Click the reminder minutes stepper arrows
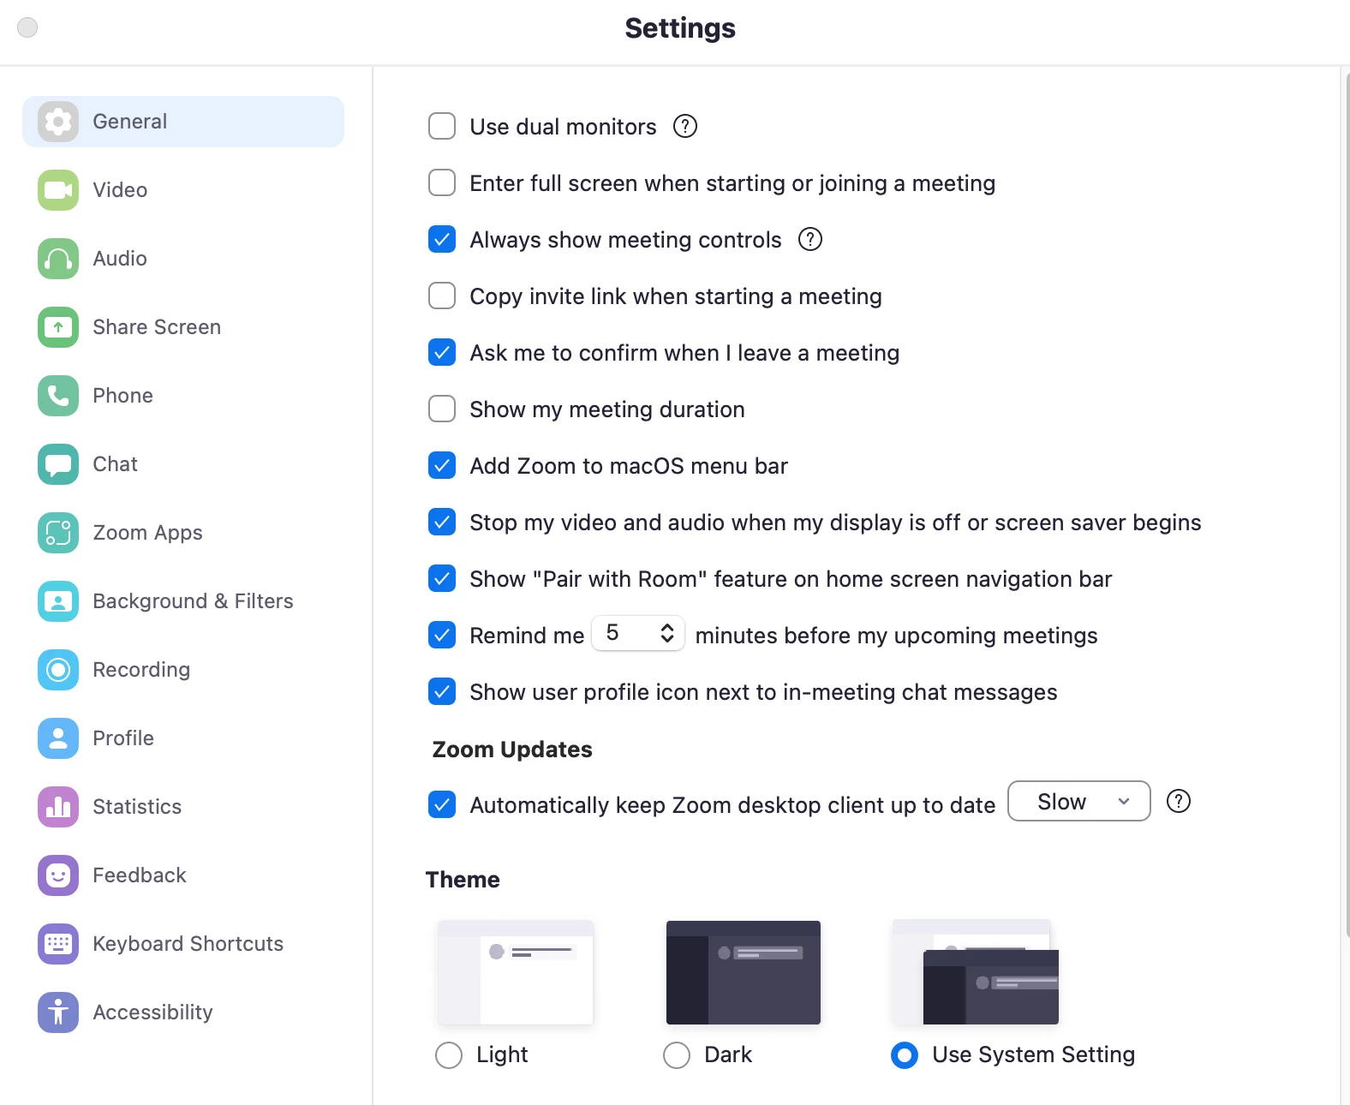The image size is (1350, 1105). click(667, 634)
